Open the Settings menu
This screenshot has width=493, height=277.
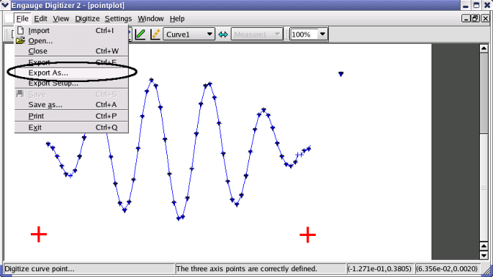[x=118, y=18]
